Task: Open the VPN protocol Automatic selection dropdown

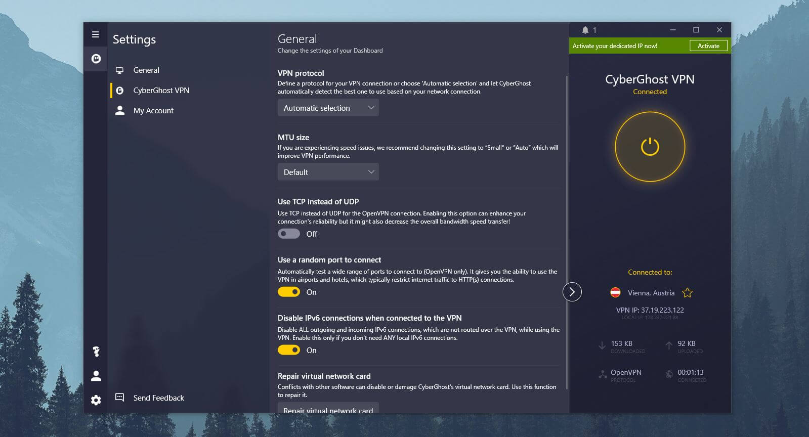Action: (328, 108)
